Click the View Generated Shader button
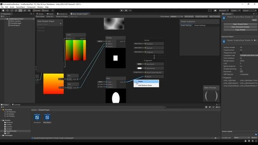This screenshot has height=145, width=258. 240,27
